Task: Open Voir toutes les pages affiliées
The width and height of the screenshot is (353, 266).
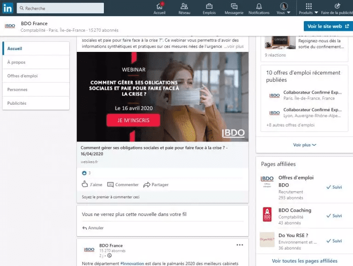Action: point(304,261)
